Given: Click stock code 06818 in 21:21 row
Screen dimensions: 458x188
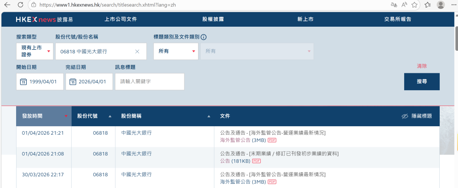Looking at the screenshot, I should pos(100,133).
